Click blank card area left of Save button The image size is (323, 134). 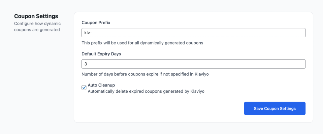click(x=158, y=108)
